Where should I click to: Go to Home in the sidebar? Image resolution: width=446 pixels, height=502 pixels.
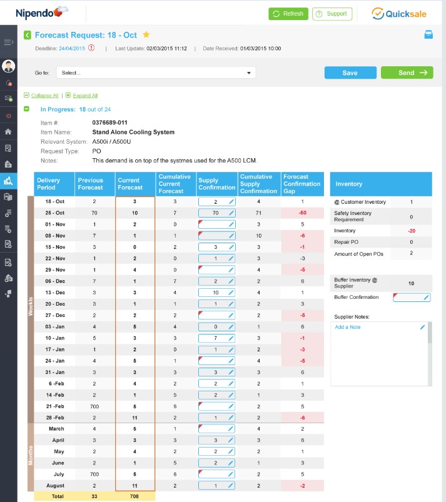pyautogui.click(x=8, y=131)
